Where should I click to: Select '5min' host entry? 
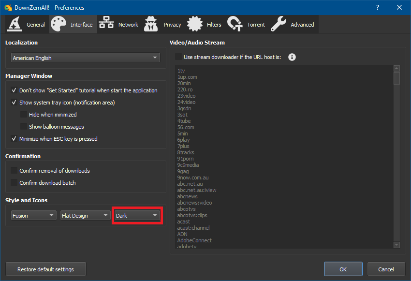pyautogui.click(x=182, y=133)
